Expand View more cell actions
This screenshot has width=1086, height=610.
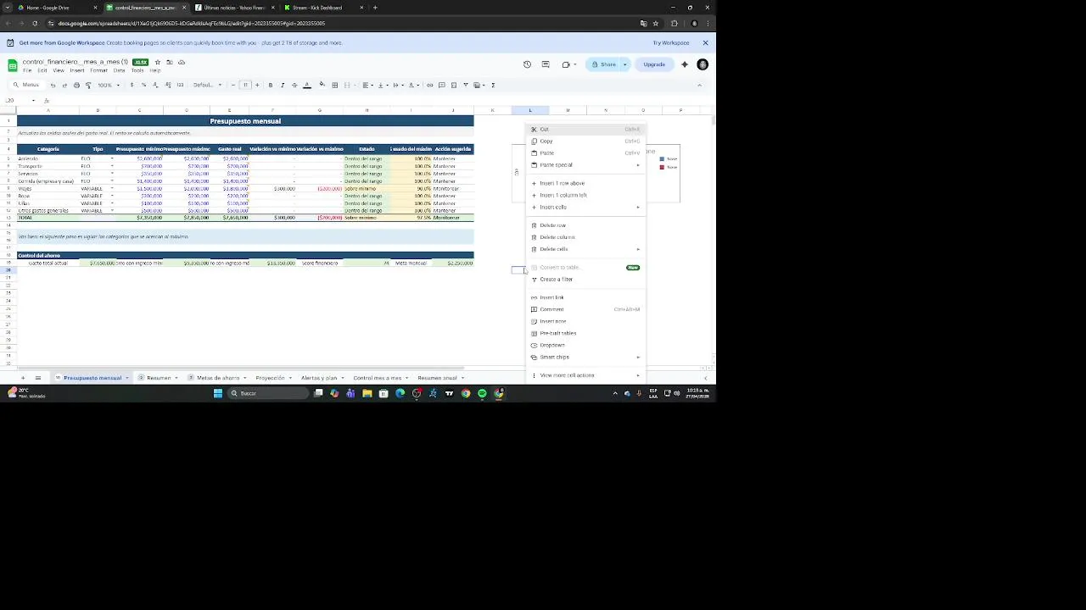(585, 375)
